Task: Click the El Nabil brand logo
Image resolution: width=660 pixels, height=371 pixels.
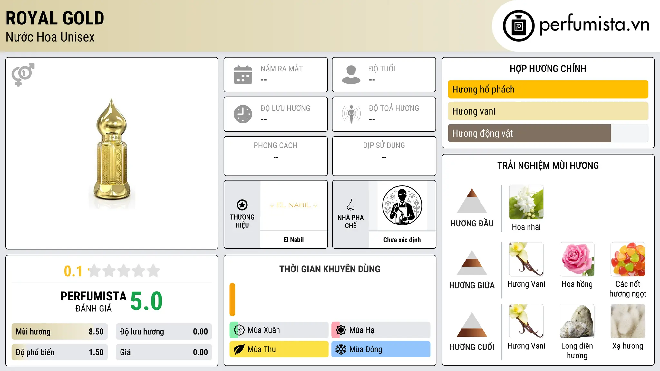Action: tap(294, 205)
